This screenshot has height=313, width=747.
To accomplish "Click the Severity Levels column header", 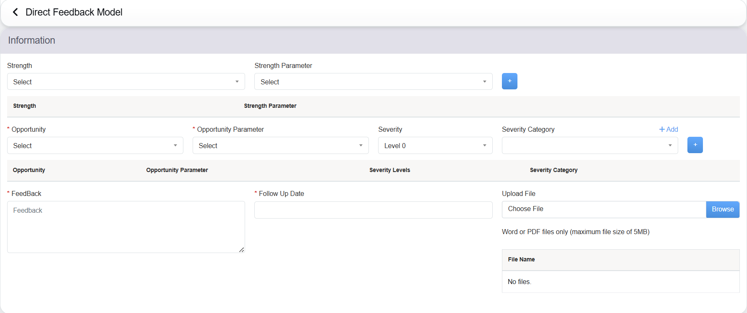I will (389, 170).
